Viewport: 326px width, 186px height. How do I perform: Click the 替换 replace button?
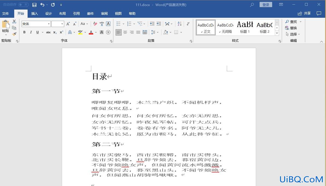pyautogui.click(x=291, y=28)
